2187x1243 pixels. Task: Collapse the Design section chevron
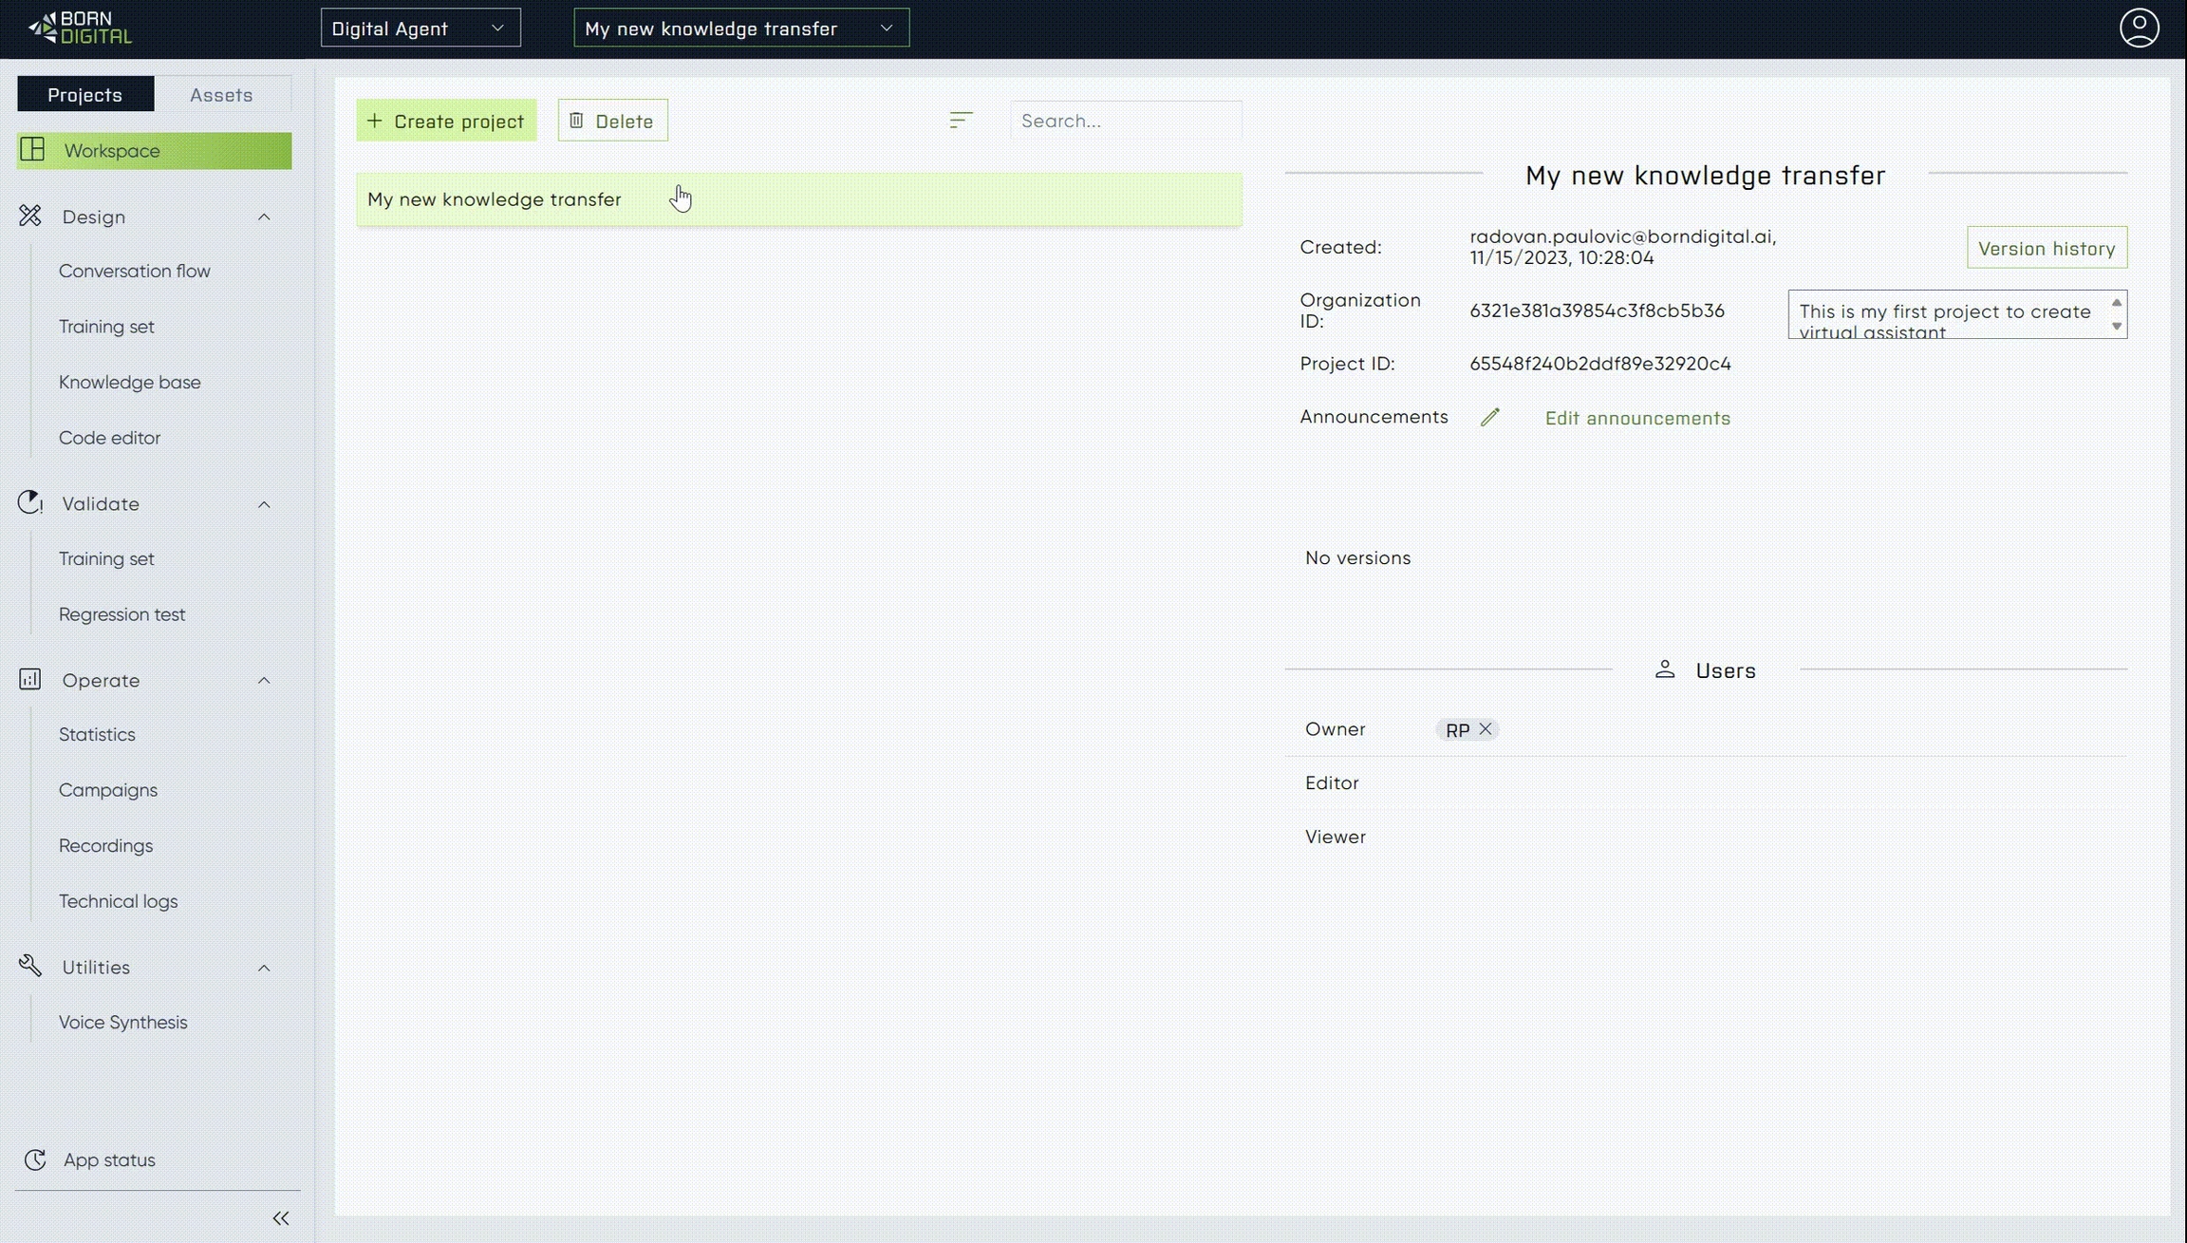click(x=264, y=217)
